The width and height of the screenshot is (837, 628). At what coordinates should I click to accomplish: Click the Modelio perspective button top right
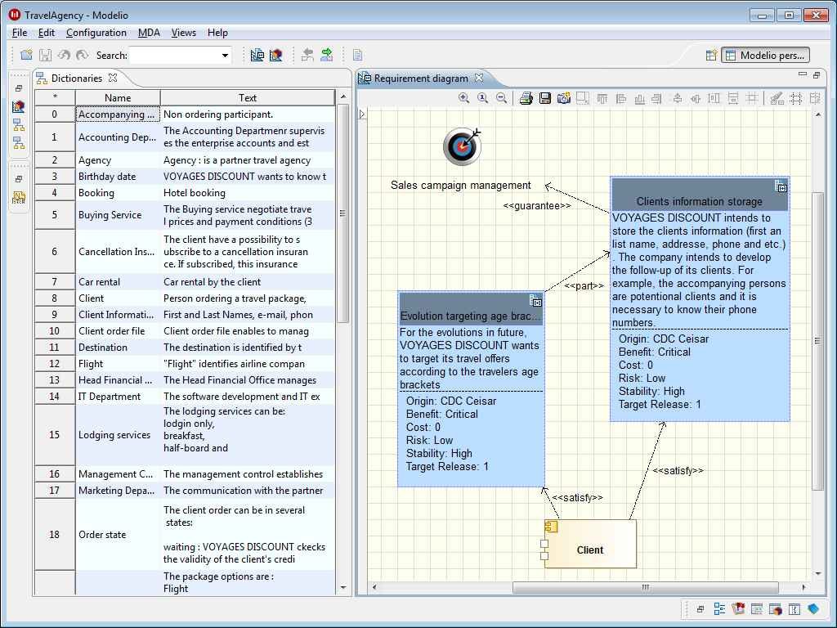click(x=765, y=56)
